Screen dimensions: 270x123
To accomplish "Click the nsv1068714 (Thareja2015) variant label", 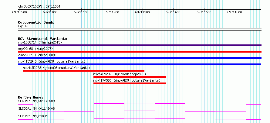I will point(40,42).
